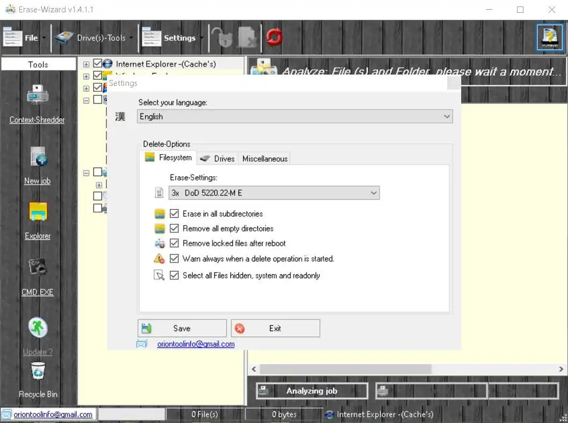This screenshot has width=568, height=423.
Task: Click the erase-method binary file icon
Action: click(x=159, y=193)
